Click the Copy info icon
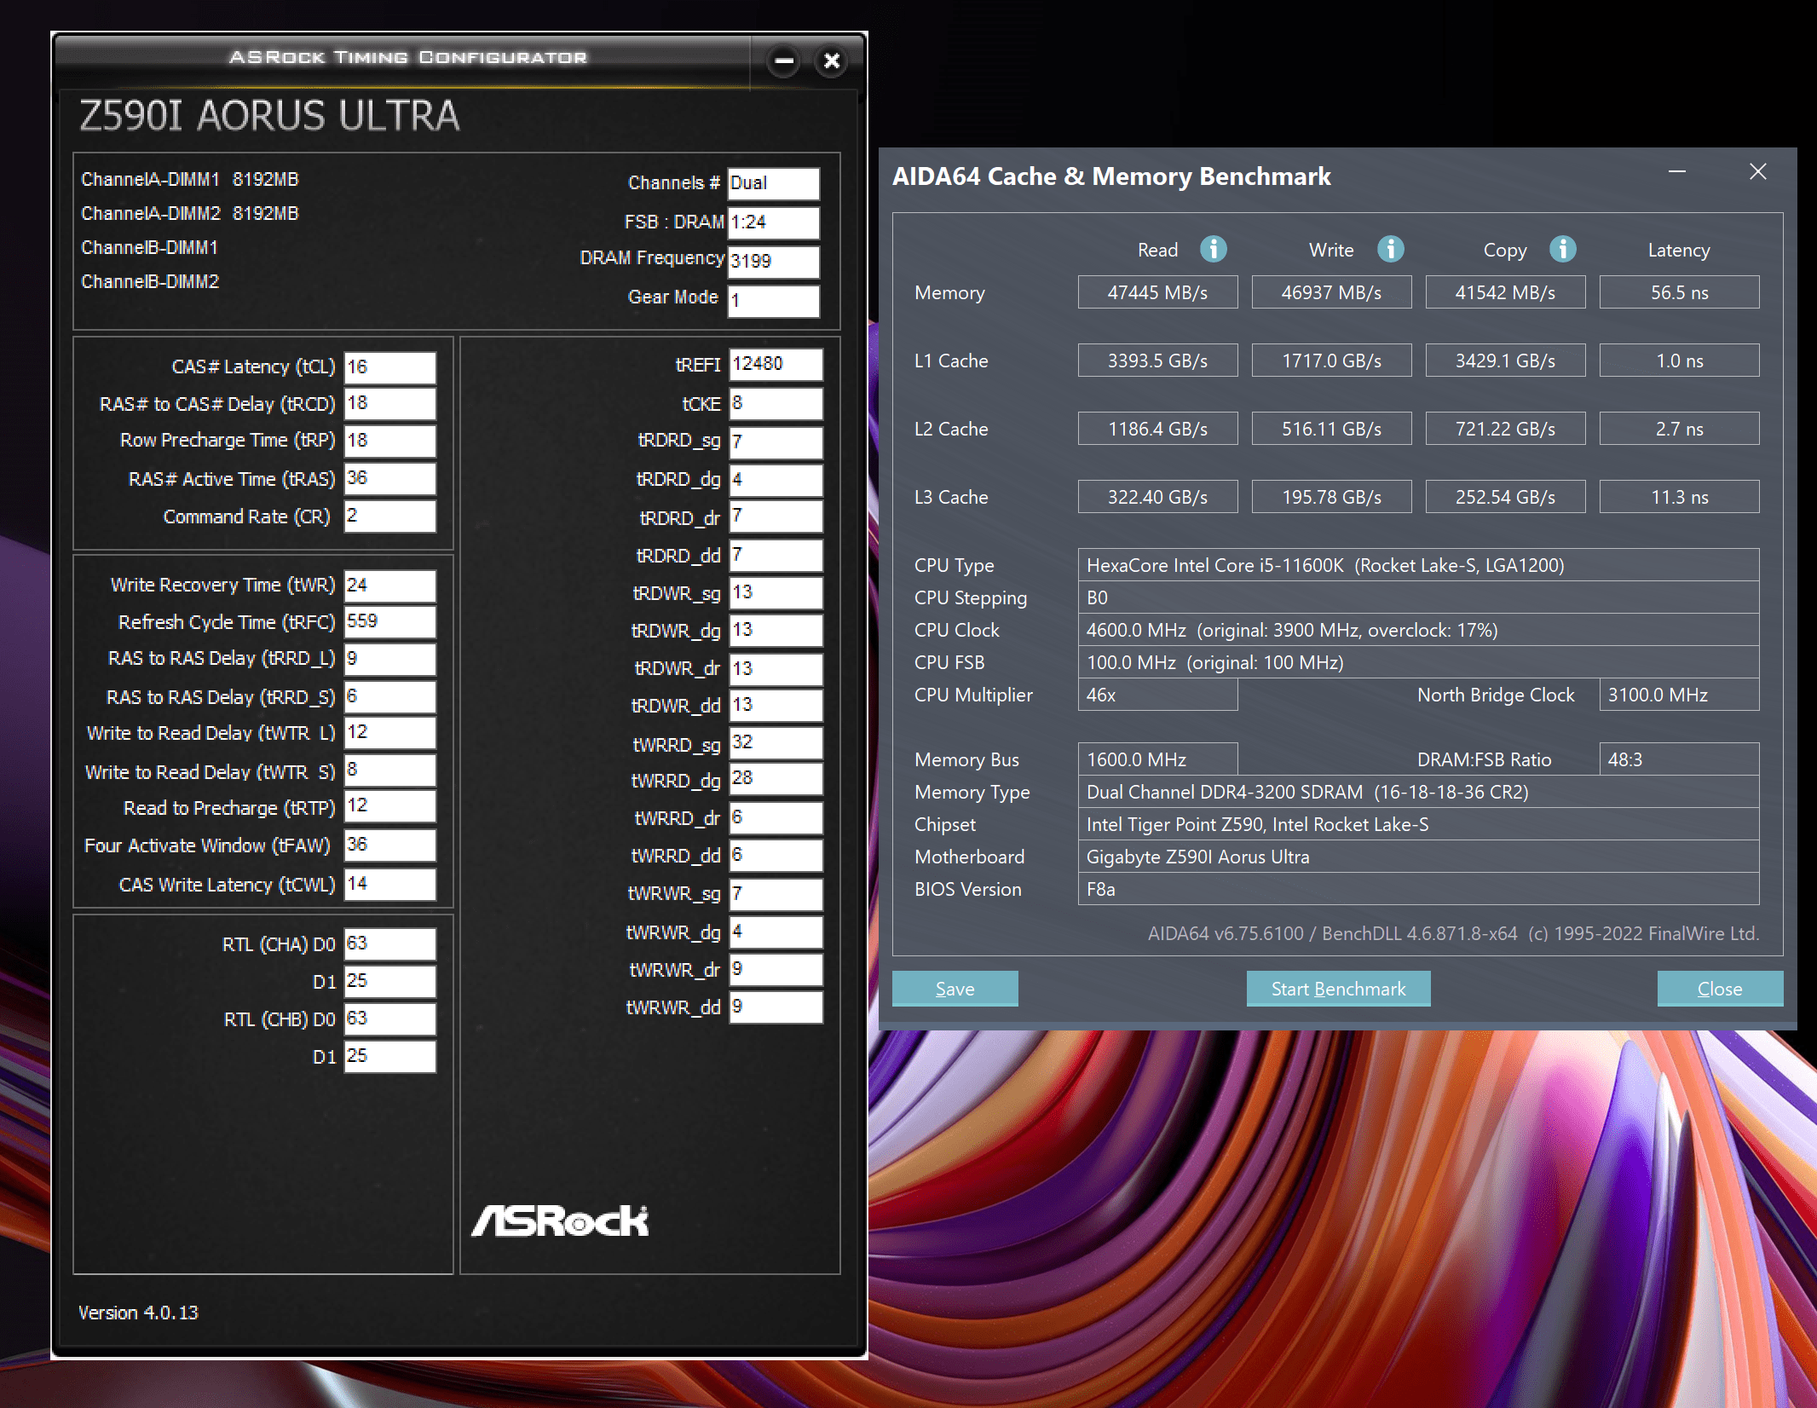Image resolution: width=1817 pixels, height=1408 pixels. (1562, 250)
